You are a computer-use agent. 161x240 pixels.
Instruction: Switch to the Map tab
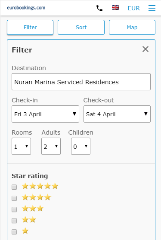(132, 27)
